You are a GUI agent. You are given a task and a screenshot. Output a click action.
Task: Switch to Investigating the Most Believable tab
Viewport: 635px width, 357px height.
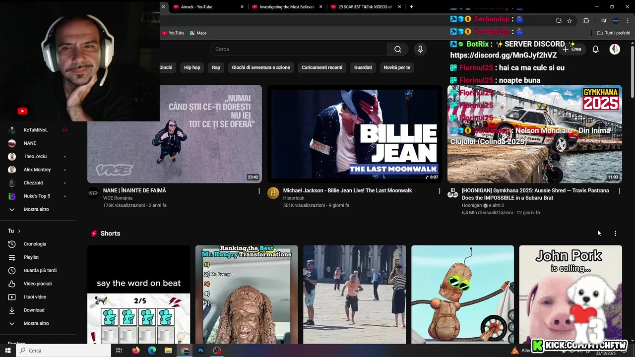pyautogui.click(x=283, y=7)
